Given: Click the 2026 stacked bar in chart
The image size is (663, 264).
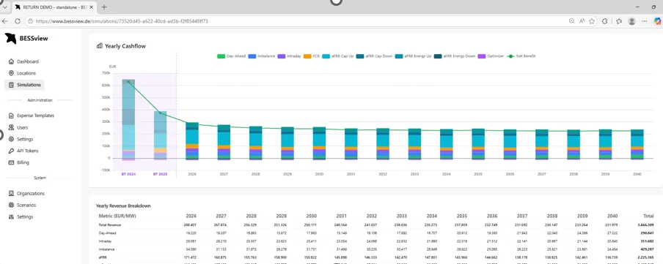Looking at the screenshot, I should point(192,141).
